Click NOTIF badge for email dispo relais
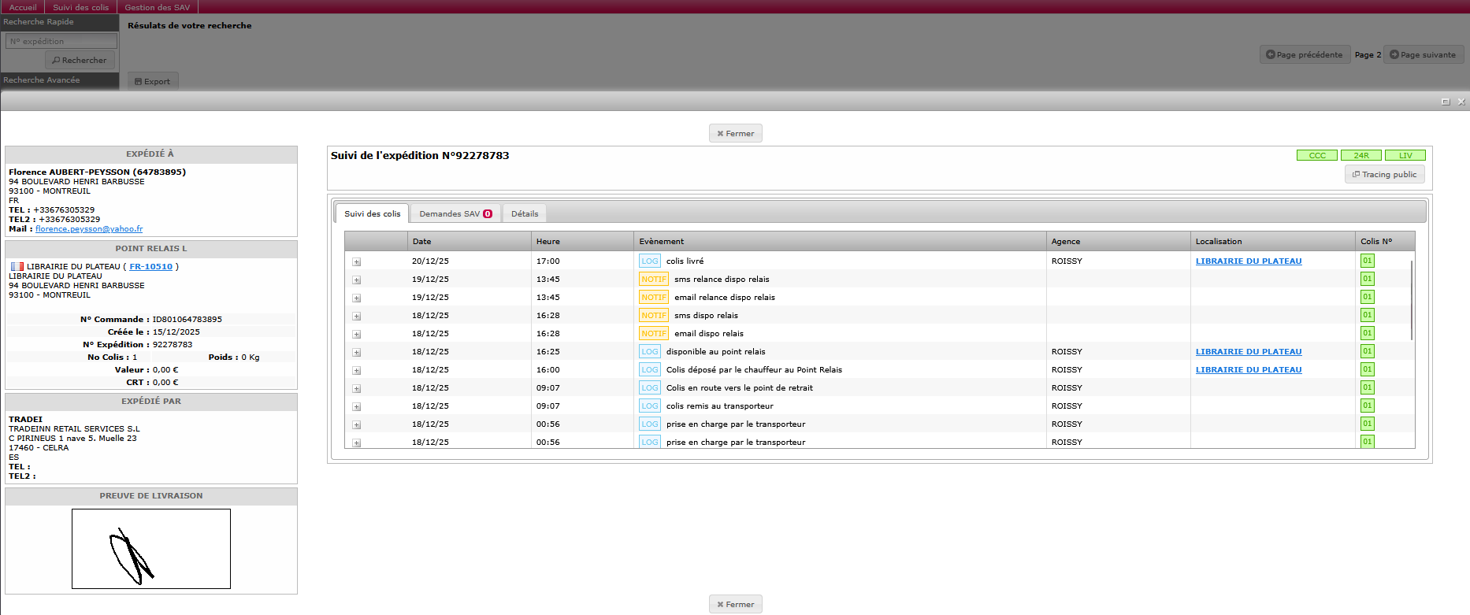Screen dimensions: 1470x615 click(653, 334)
